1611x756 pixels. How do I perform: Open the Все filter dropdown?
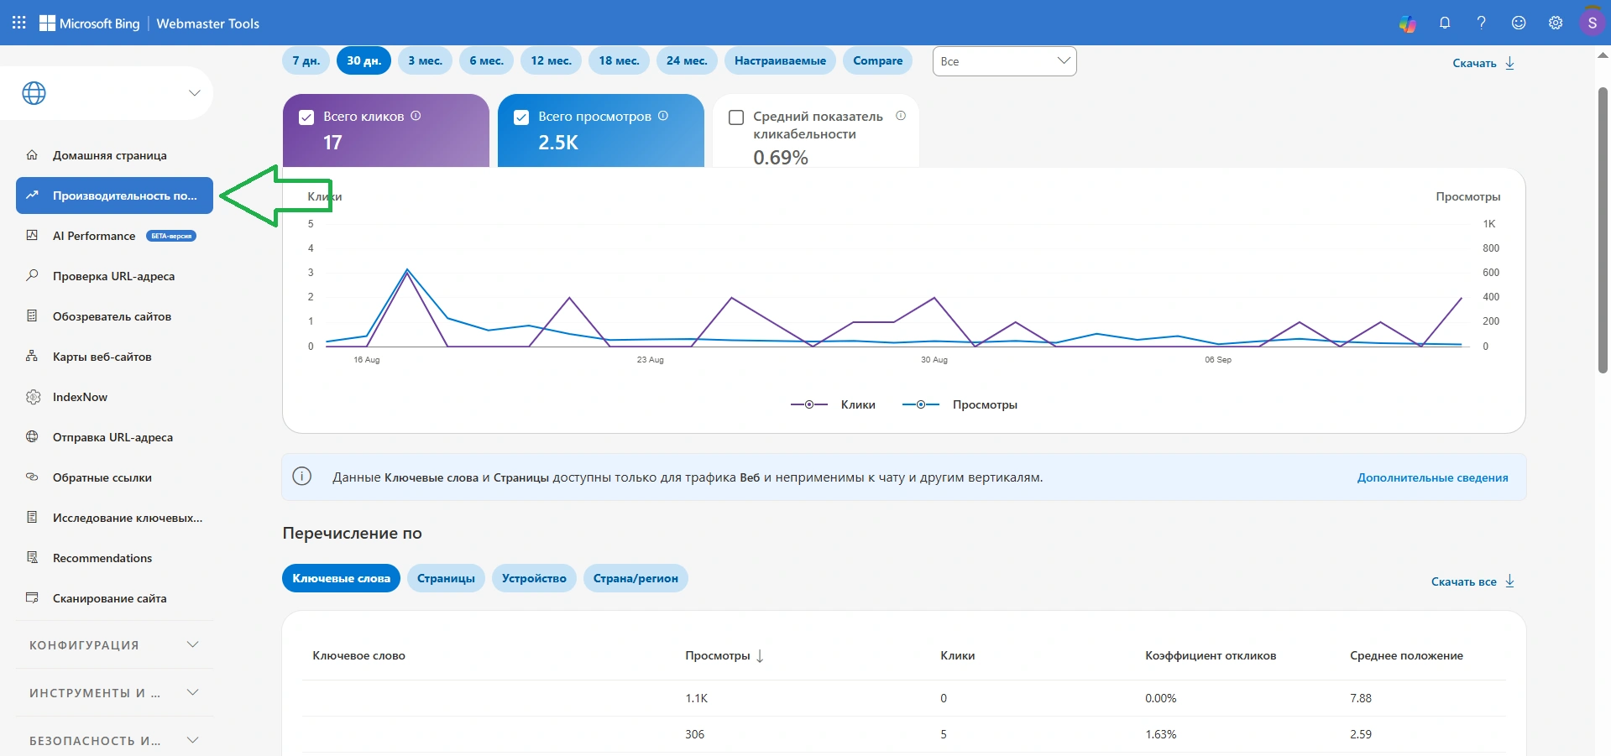tap(1004, 61)
